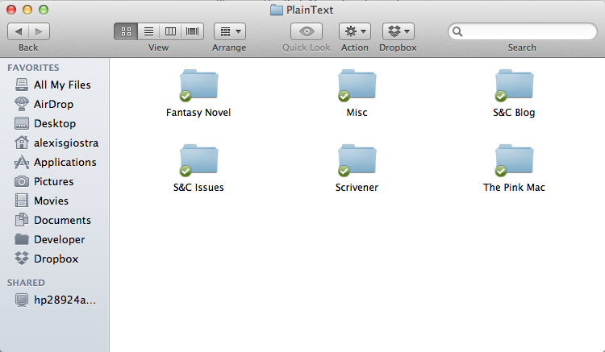Zoom window with green button
This screenshot has width=605, height=352.
pos(44,10)
